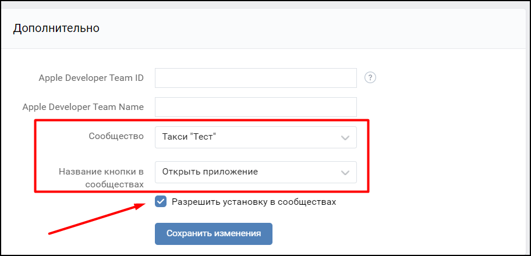Click the red arrow annotation
Viewport: 531px width, 256px height.
tap(96, 218)
